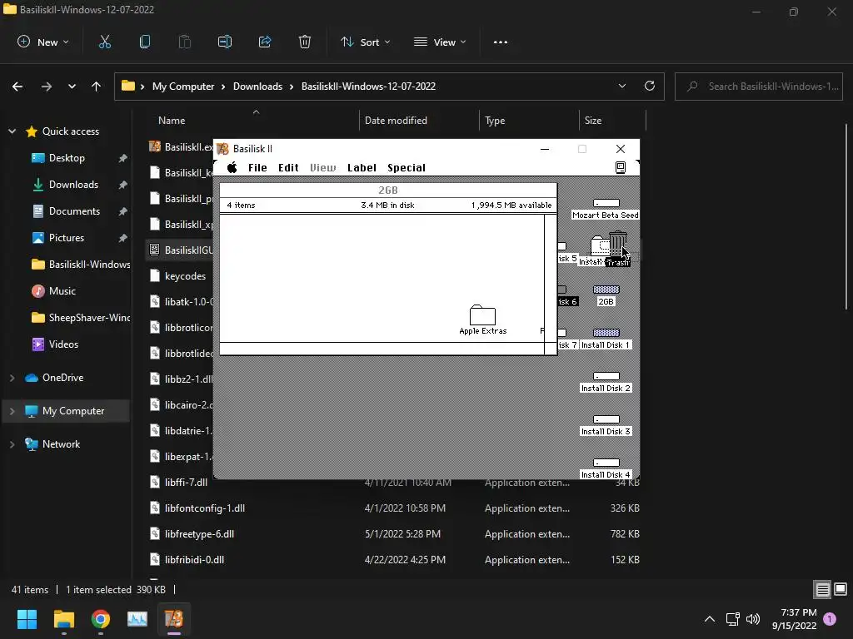The image size is (853, 639).
Task: Expand the My Computer tree node
Action: 12,411
